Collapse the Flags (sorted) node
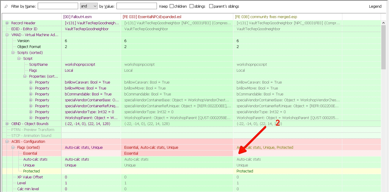Viewport: 389px width, 192px height. [13, 148]
